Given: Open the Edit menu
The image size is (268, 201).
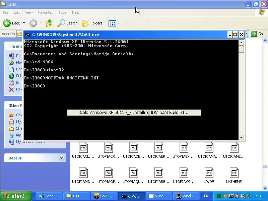Looking at the screenshot, I should coord(16,12).
